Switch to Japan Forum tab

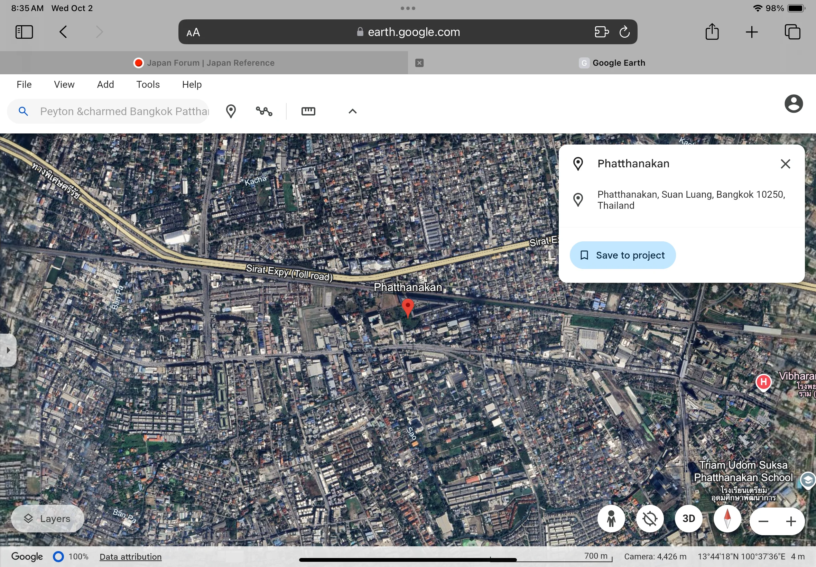point(204,63)
